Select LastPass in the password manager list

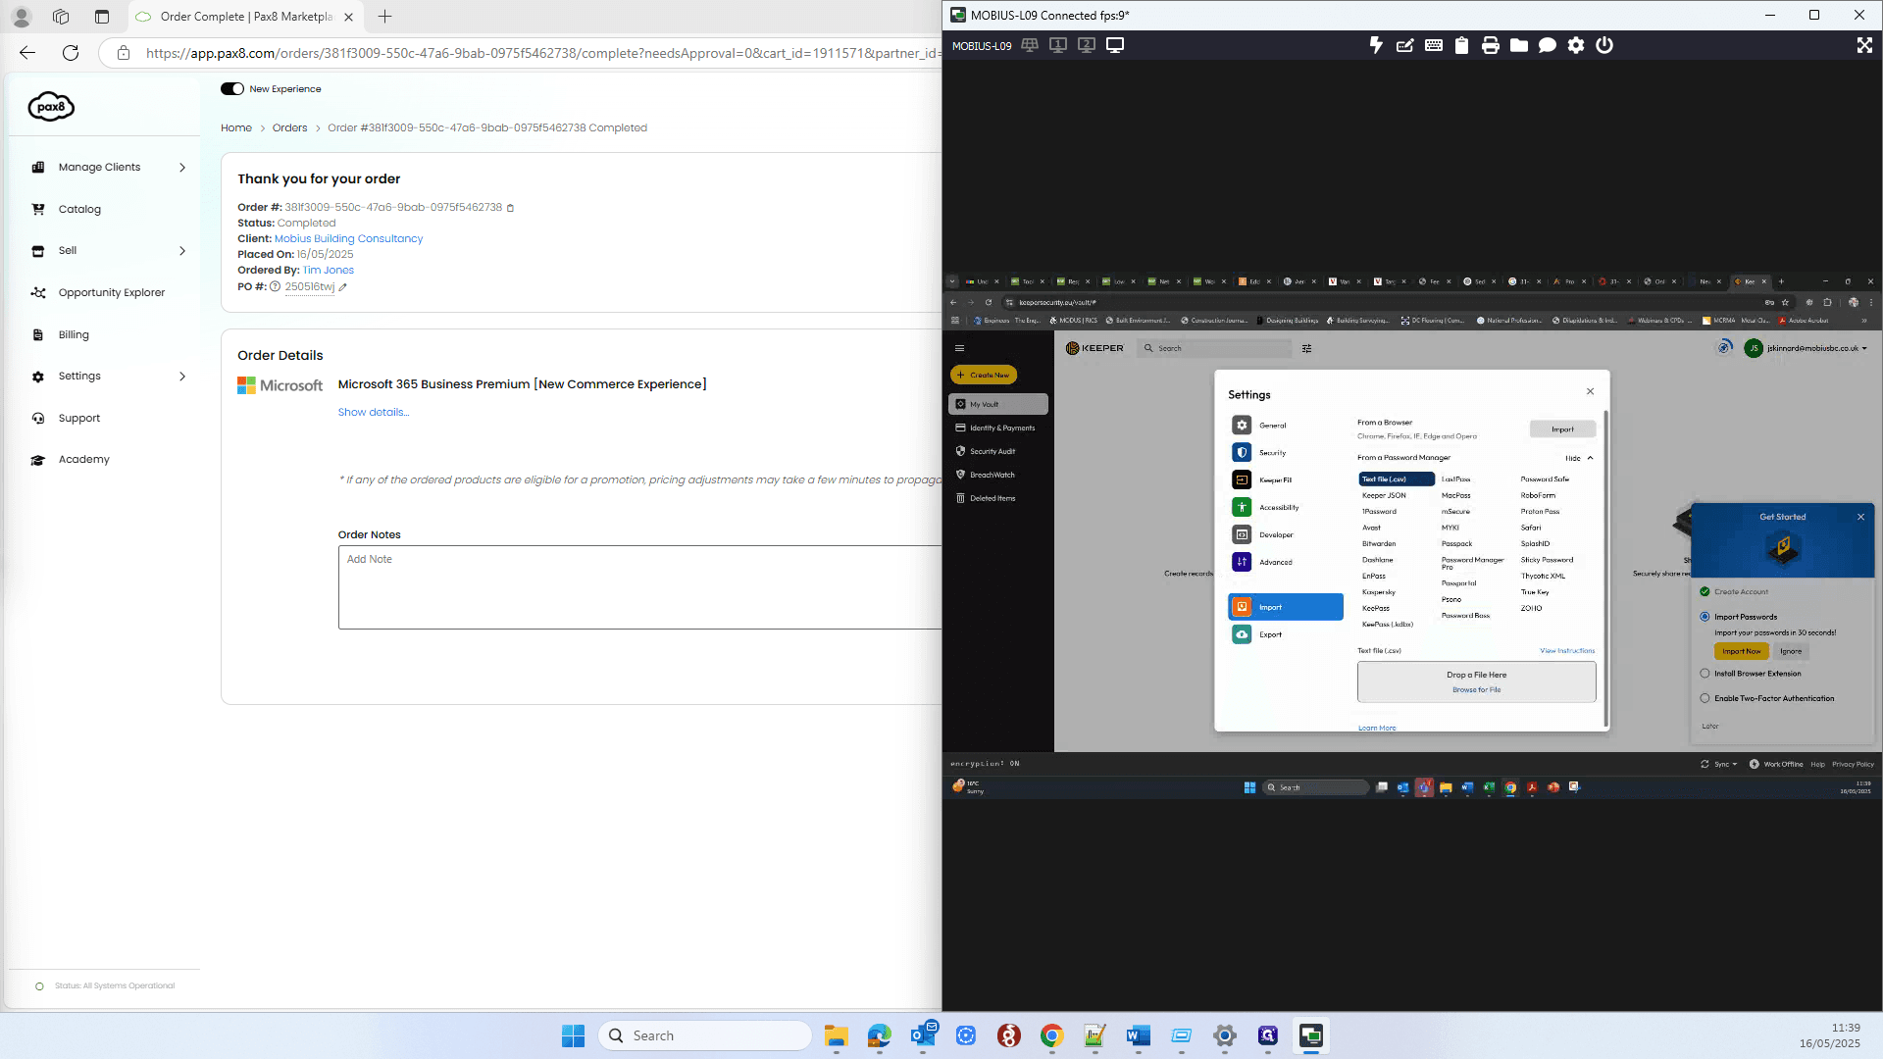pyautogui.click(x=1455, y=479)
